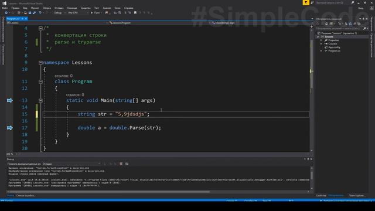Toggle the breakpoint marker at line 13

coord(9,100)
